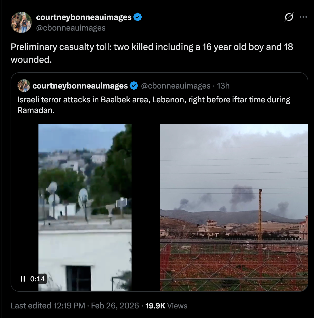Screen dimensions: 314x318
Task: Click the top @cbonneauimages handle
Action: [x=71, y=28]
